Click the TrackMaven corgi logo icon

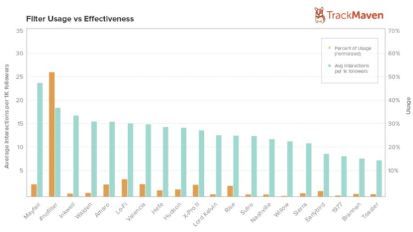coord(319,15)
